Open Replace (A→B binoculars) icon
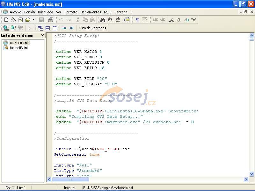Screen dimensions: 255x191 118,20
